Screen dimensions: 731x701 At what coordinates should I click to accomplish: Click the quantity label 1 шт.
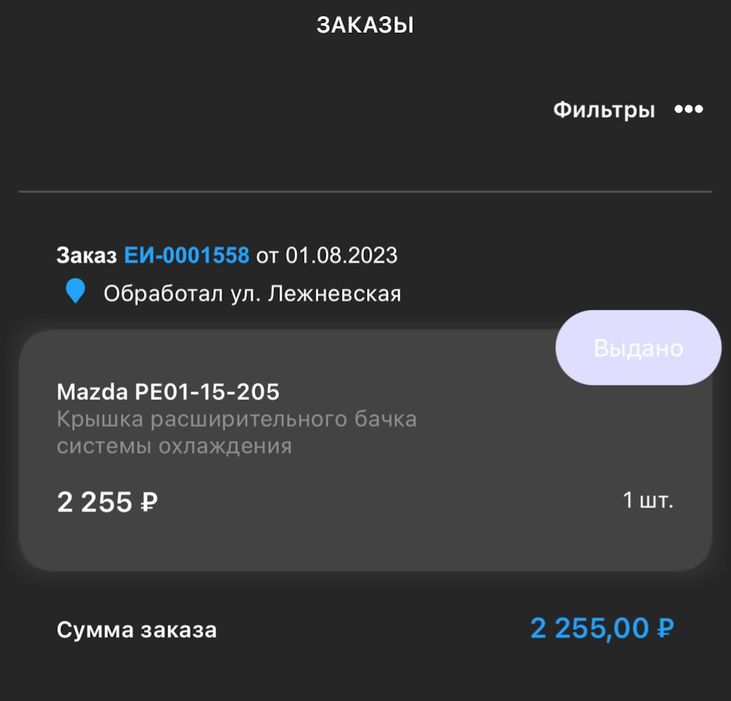point(647,501)
